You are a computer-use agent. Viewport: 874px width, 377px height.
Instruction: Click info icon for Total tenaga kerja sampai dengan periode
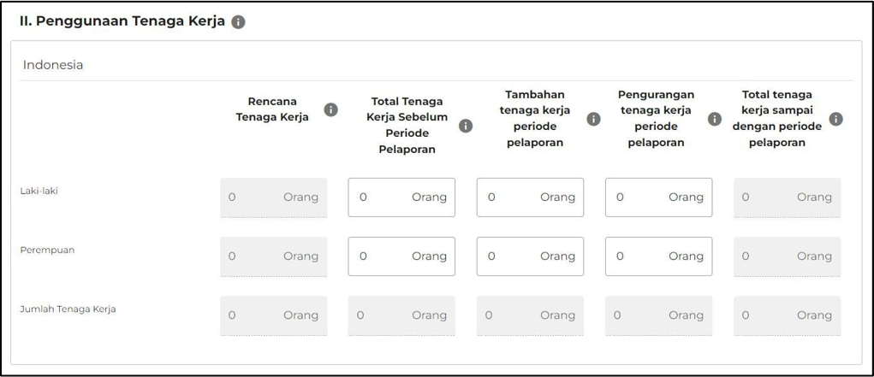click(x=836, y=119)
